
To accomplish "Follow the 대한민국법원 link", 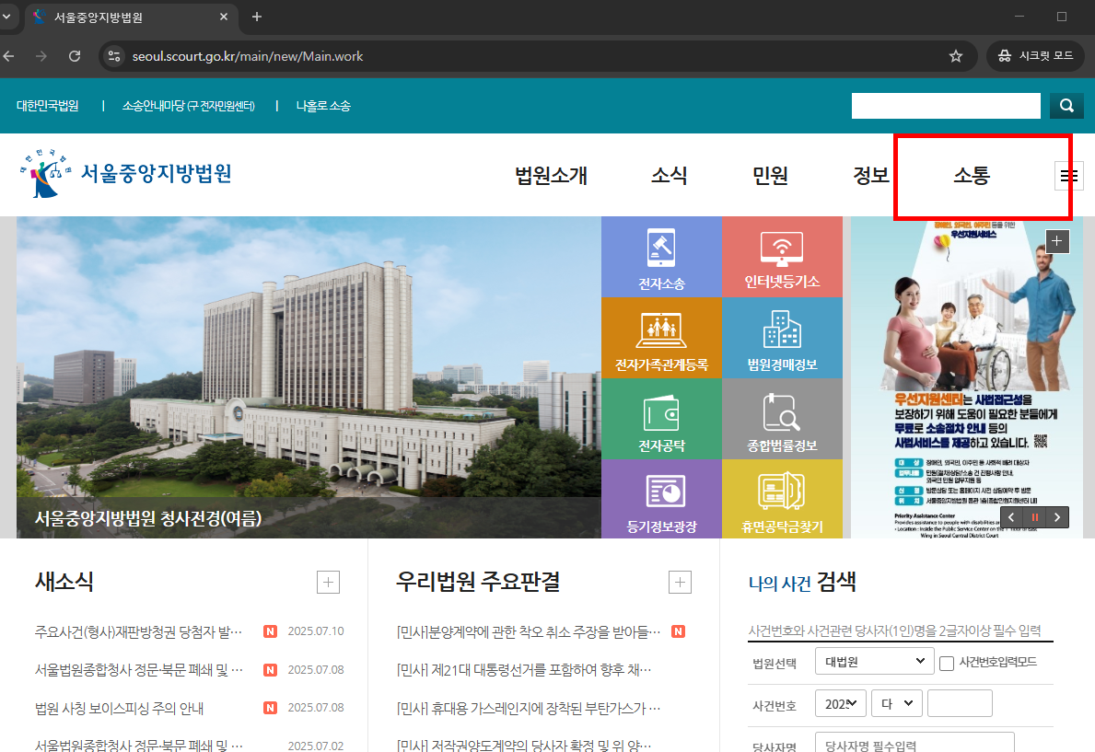I will tap(48, 106).
